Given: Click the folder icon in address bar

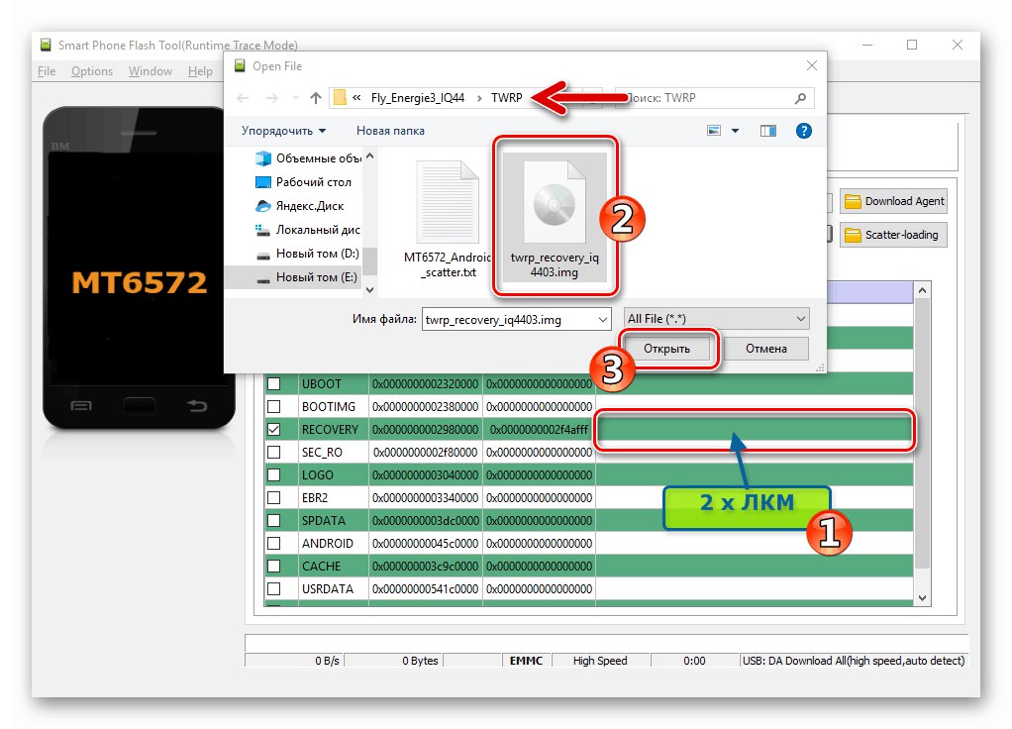Looking at the screenshot, I should coord(340,98).
